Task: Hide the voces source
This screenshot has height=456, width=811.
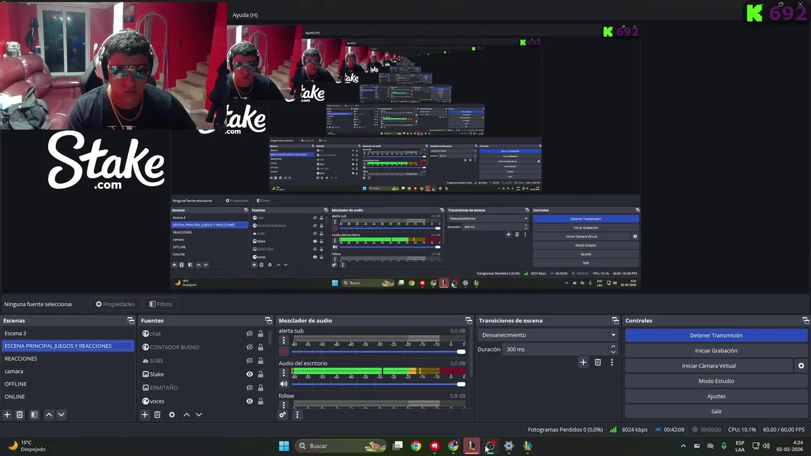Action: coord(250,401)
